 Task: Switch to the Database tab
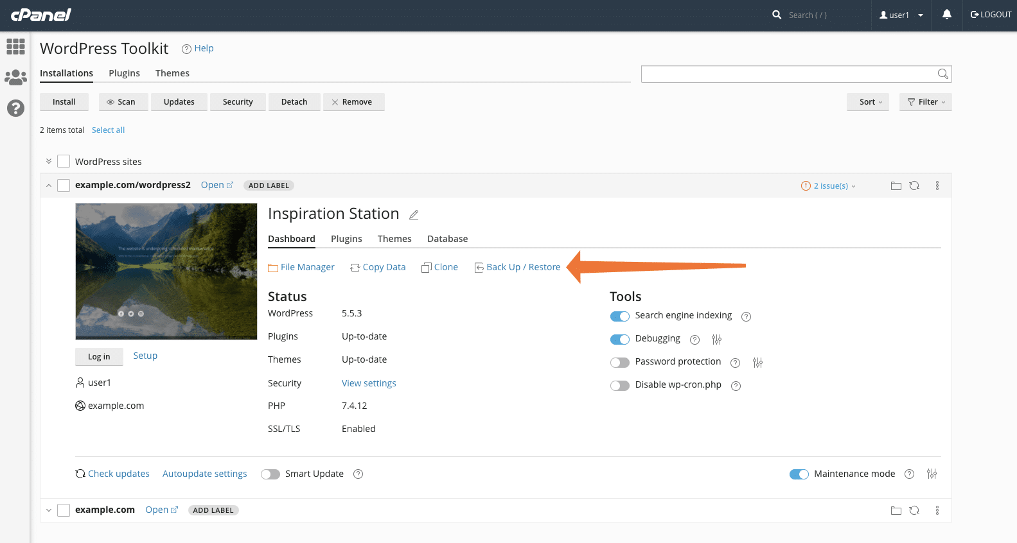[447, 239]
